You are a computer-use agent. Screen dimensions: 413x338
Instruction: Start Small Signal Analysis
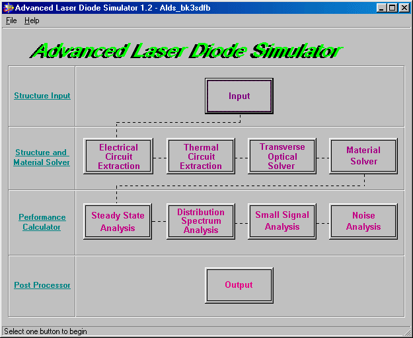[282, 221]
